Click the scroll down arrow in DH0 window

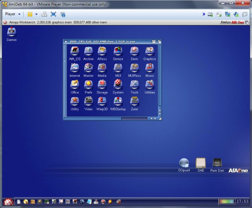(160, 114)
